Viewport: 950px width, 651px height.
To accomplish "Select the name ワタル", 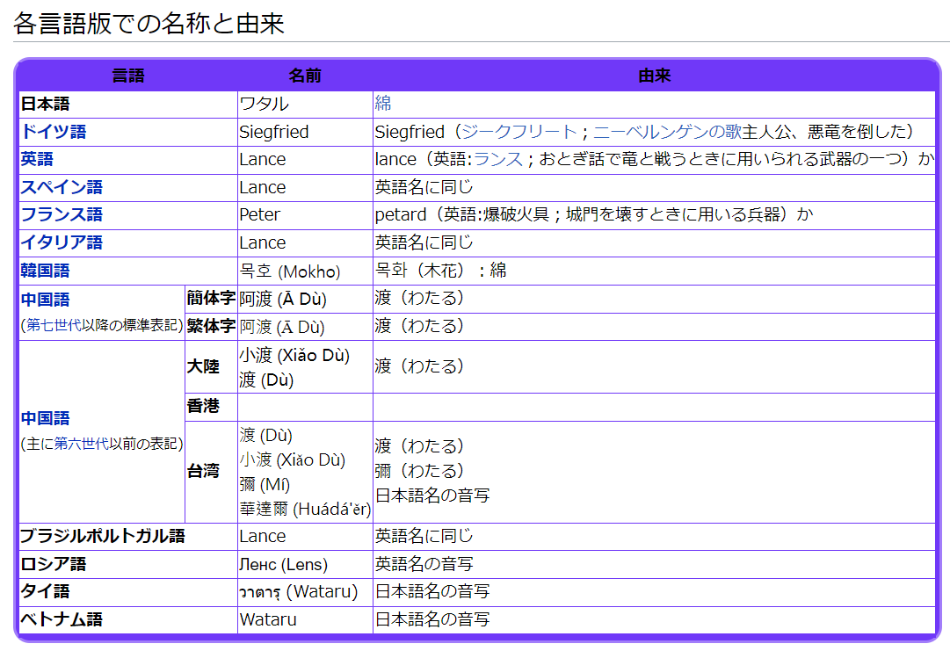I will pos(265,104).
